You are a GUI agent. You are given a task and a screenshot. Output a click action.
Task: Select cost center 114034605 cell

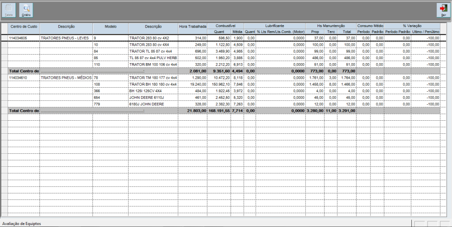[x=24, y=38]
